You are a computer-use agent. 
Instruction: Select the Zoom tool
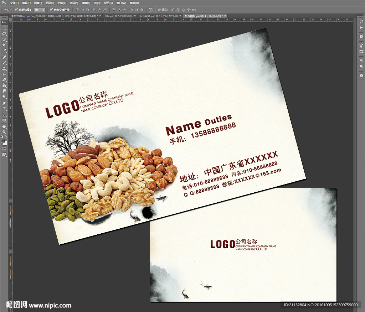point(4,132)
